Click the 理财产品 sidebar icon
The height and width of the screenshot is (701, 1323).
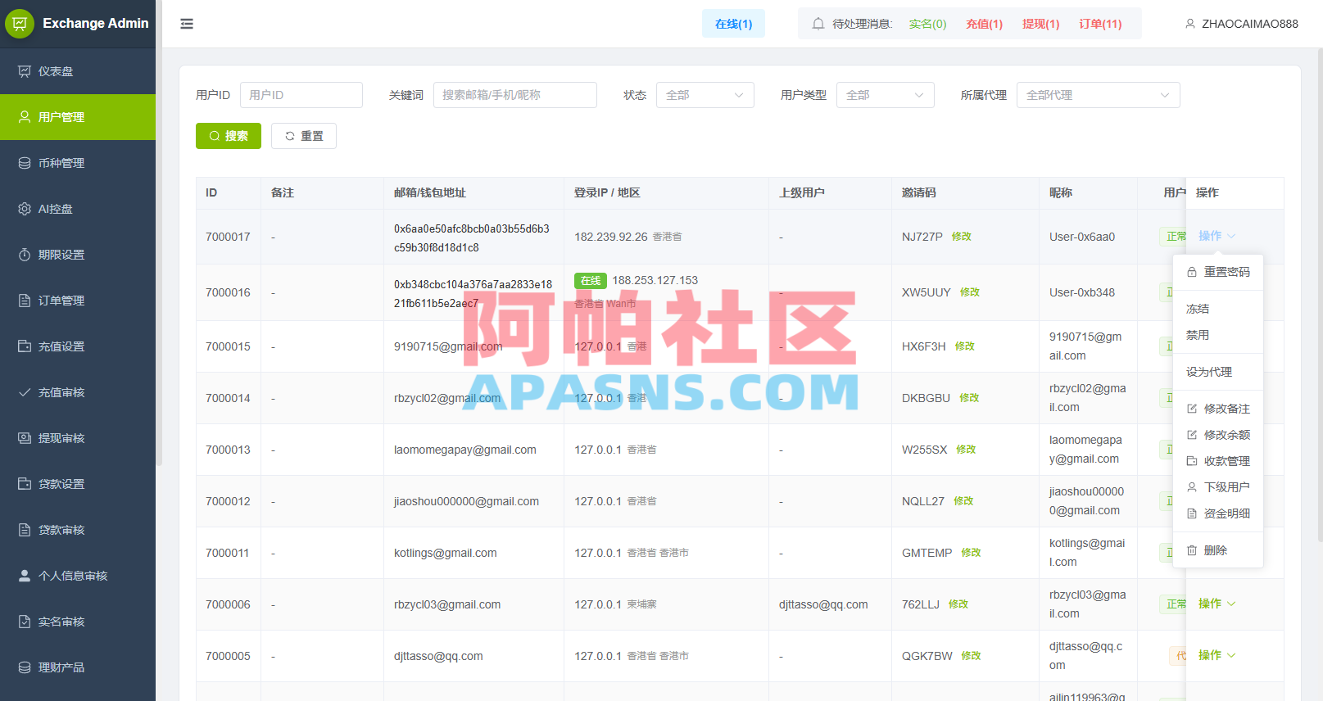click(x=25, y=667)
